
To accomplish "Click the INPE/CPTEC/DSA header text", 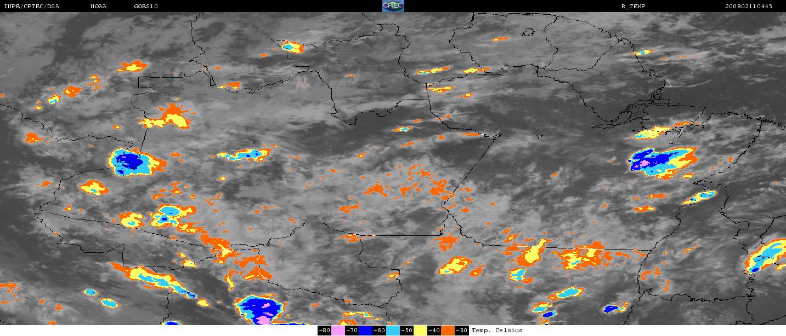I will click(31, 7).
